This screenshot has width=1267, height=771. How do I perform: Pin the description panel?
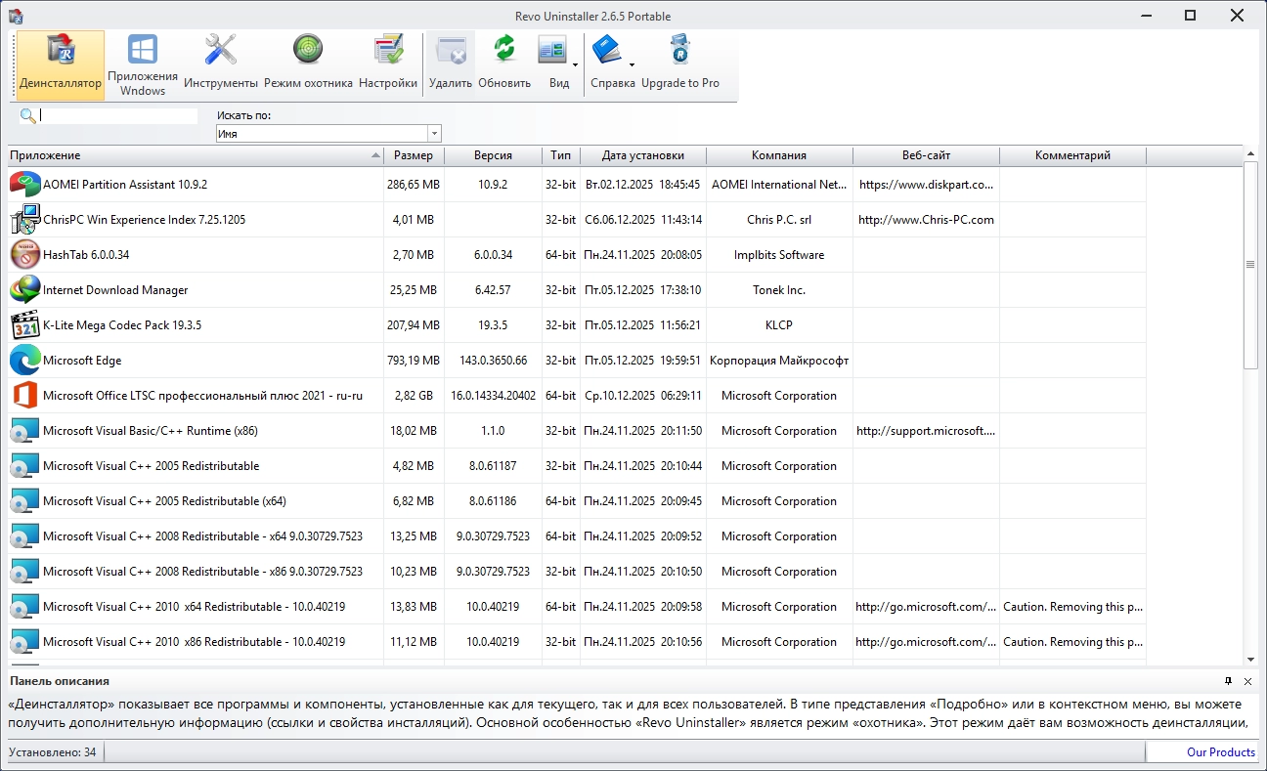(x=1229, y=681)
